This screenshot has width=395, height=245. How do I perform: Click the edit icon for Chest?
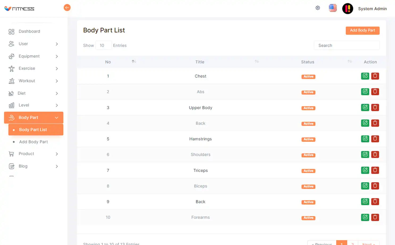pyautogui.click(x=365, y=76)
